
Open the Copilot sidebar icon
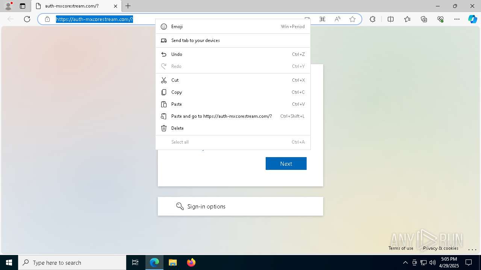pyautogui.click(x=472, y=19)
